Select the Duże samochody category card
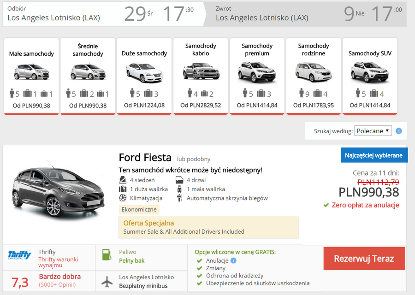The image size is (415, 295). 144,77
